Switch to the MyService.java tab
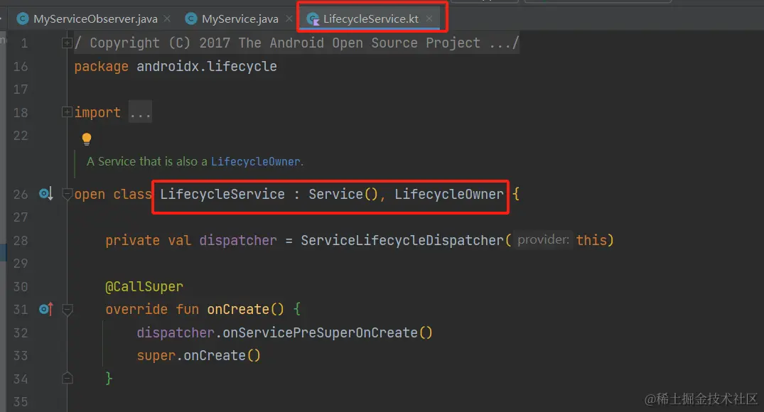 click(240, 19)
